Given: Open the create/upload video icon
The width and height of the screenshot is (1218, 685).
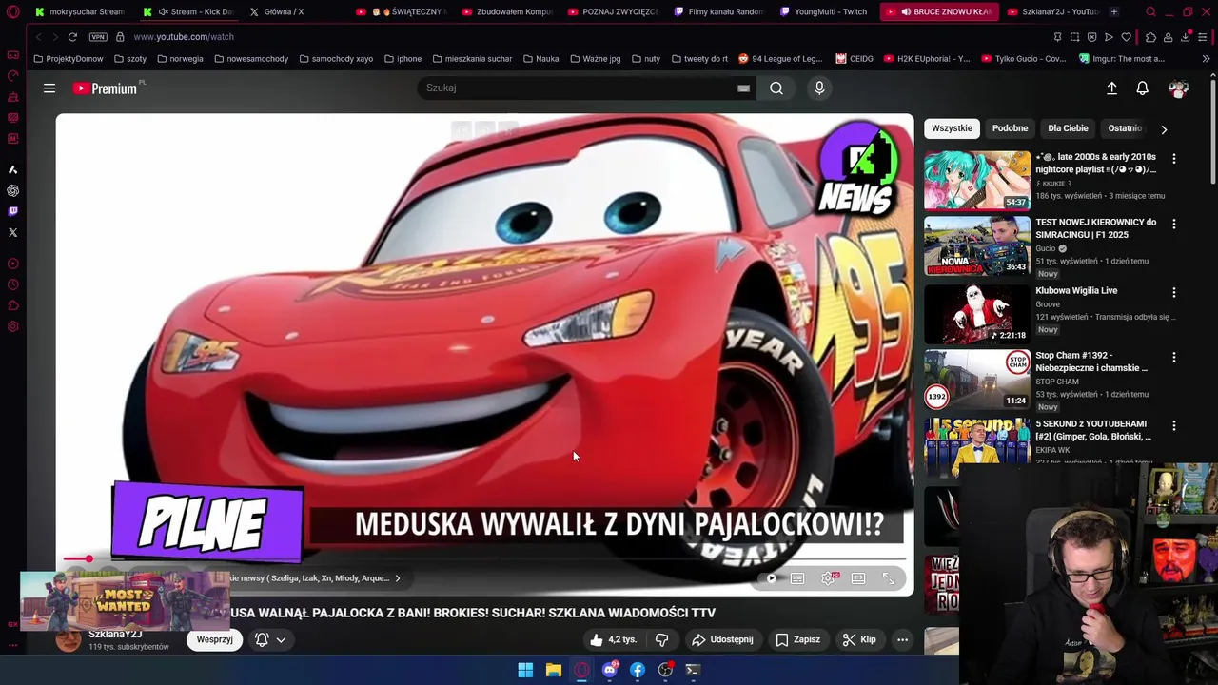Looking at the screenshot, I should 1111,88.
